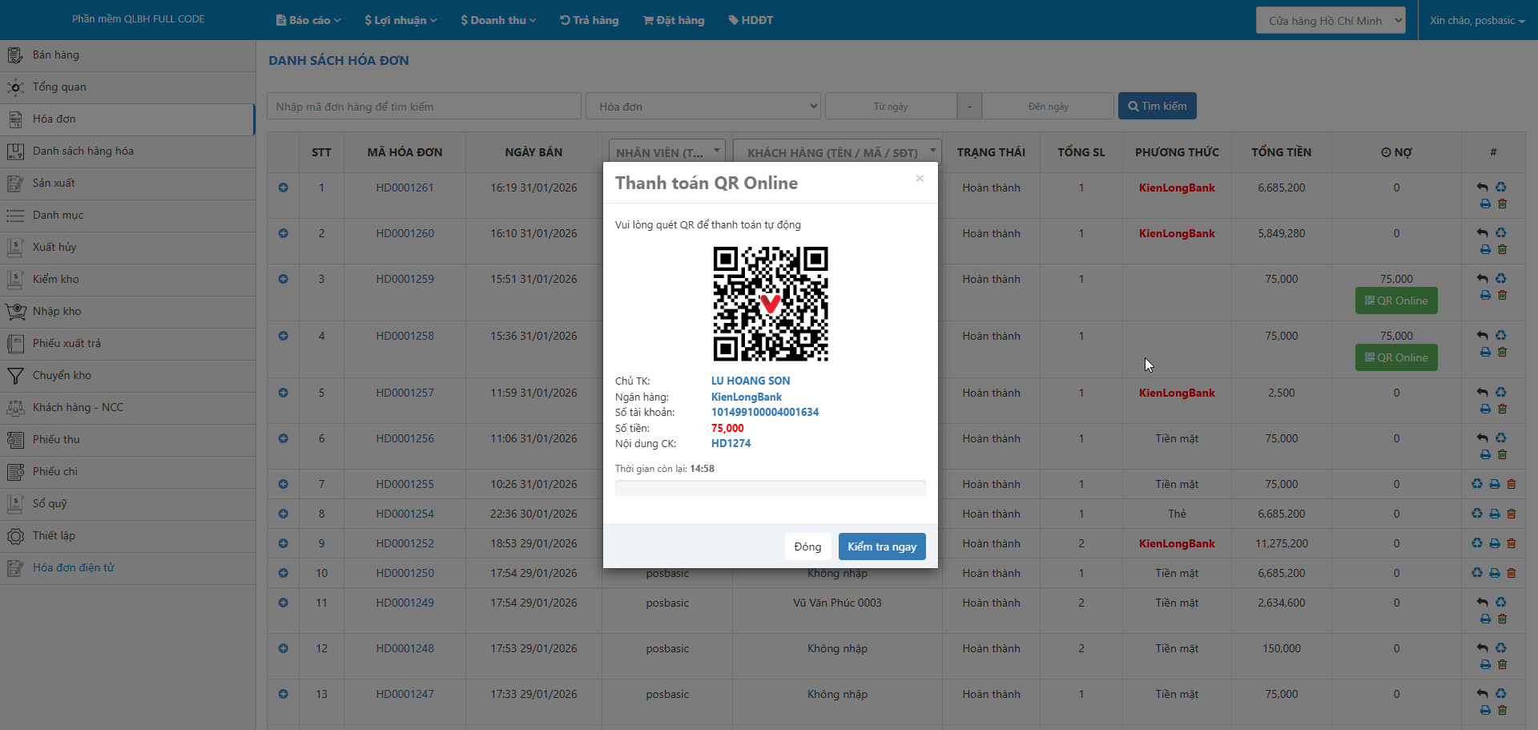This screenshot has height=730, width=1538.
Task: Click the delete trash icon for HD0001255
Action: [x=1512, y=483]
